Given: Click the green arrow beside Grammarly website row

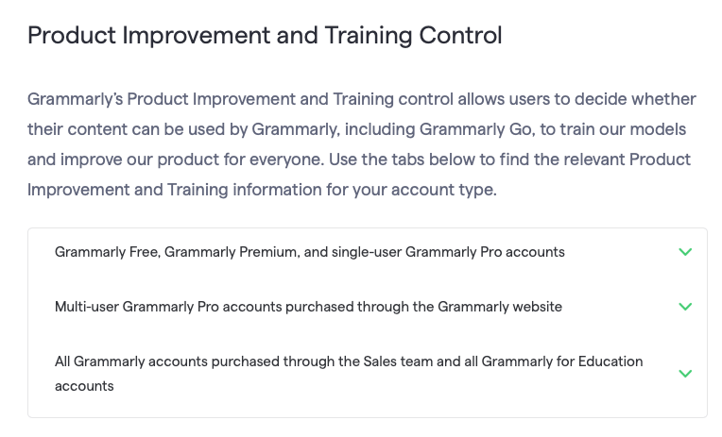Looking at the screenshot, I should (685, 307).
